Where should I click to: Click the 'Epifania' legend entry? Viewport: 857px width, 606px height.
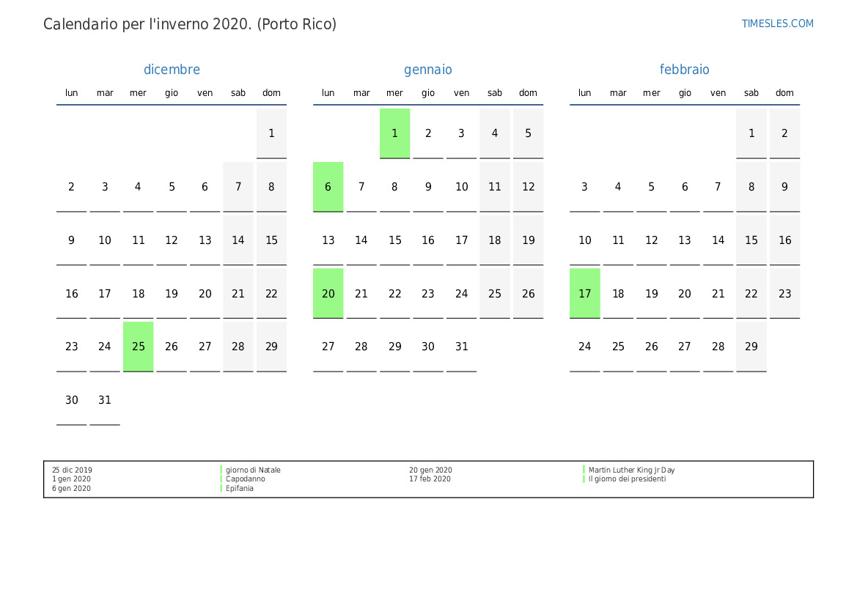[x=240, y=488]
